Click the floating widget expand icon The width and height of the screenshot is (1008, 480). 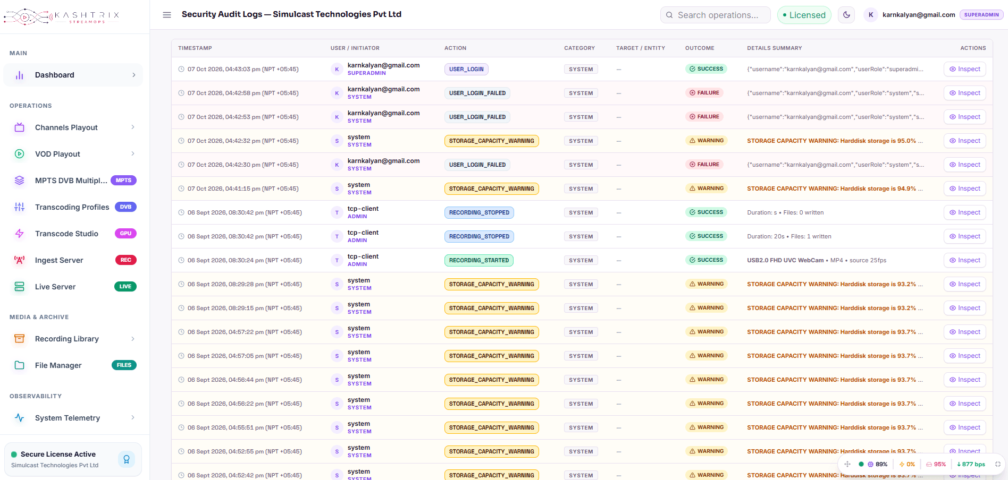(x=998, y=464)
